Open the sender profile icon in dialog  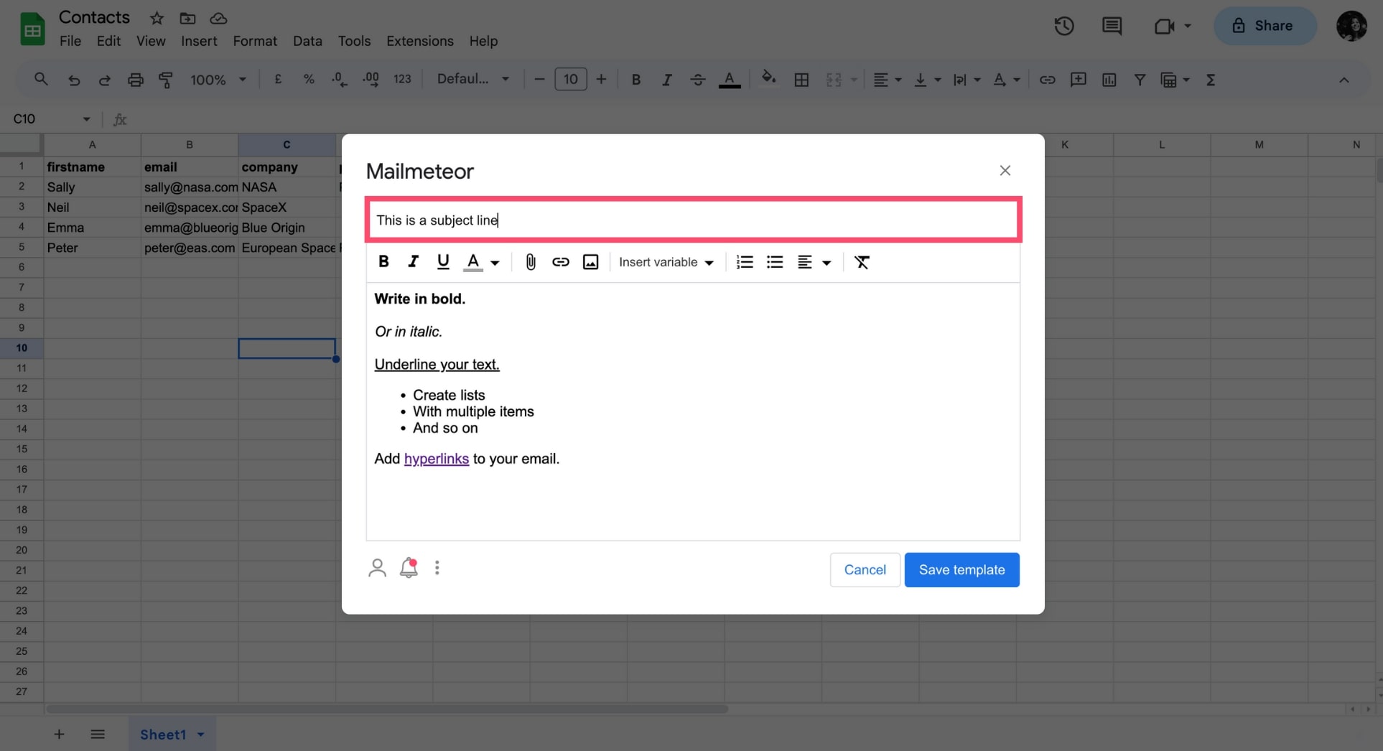377,568
